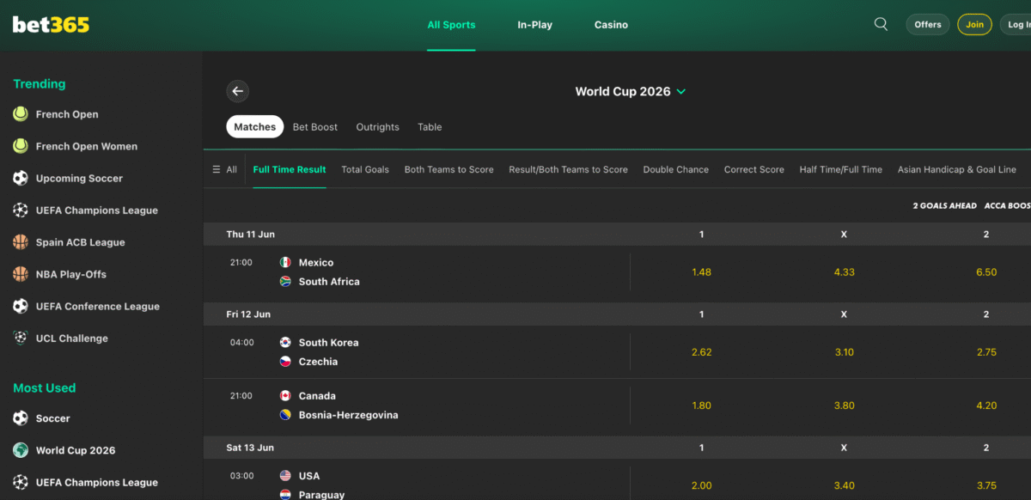The width and height of the screenshot is (1031, 500).
Task: Pick South Korea win odds 2.62
Action: pyautogui.click(x=701, y=352)
